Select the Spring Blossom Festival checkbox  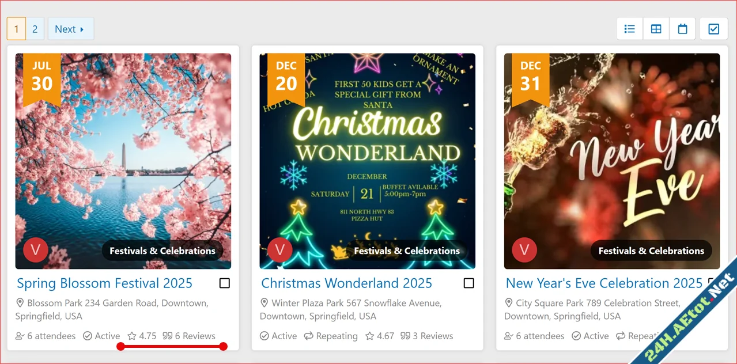click(225, 283)
